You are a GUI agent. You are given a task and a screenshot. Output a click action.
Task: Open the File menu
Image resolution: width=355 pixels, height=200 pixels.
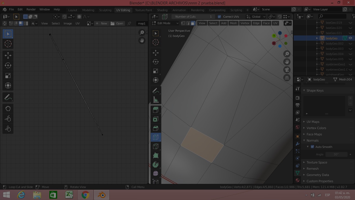[x=11, y=9]
